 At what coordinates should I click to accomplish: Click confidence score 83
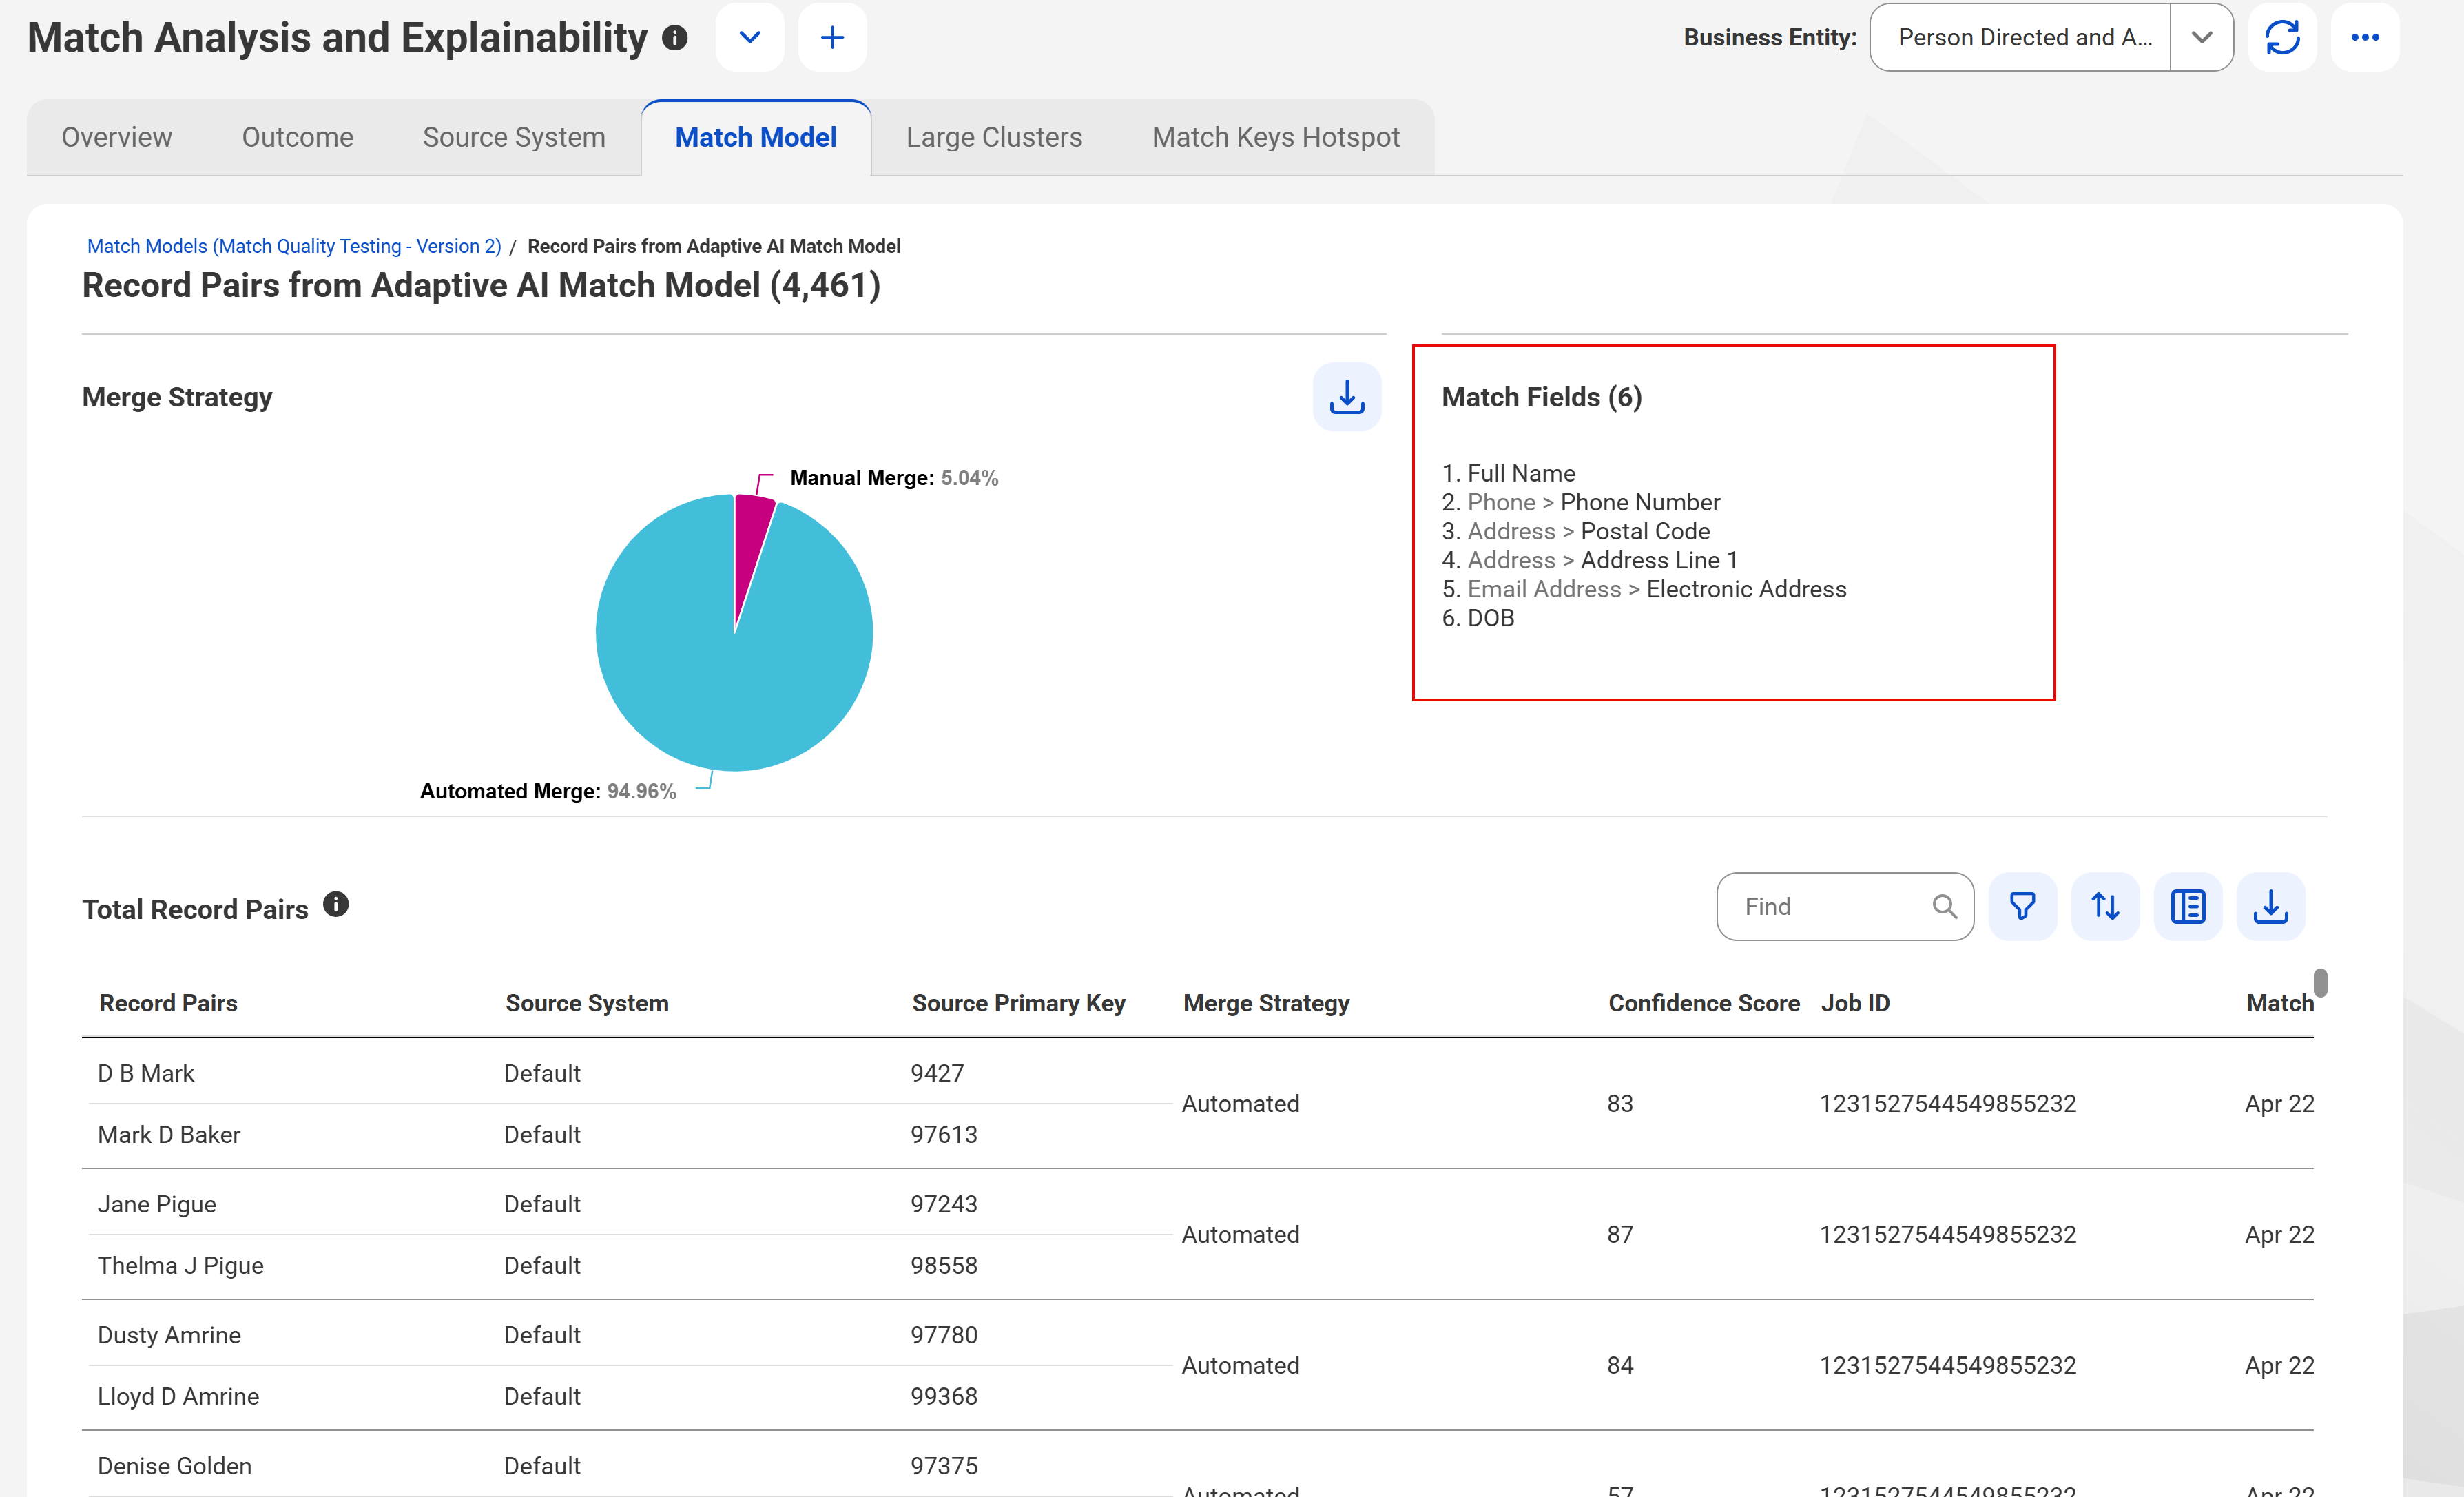point(1619,1104)
